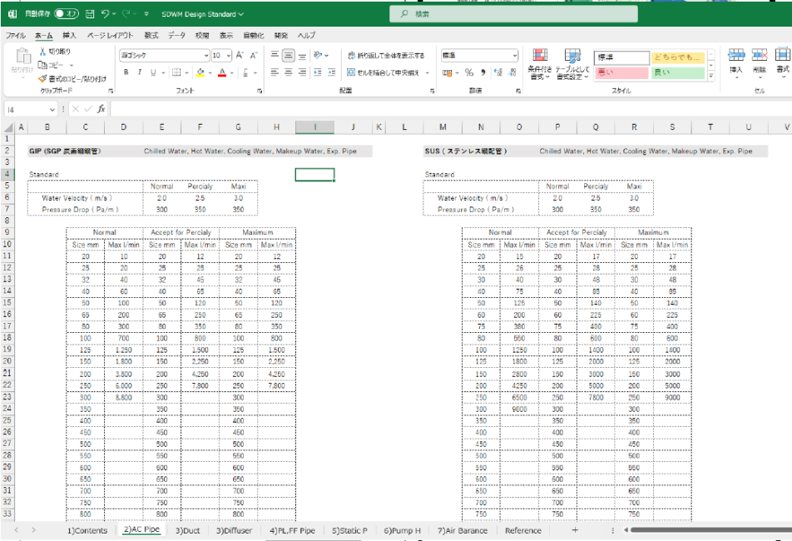Toggle Bold formatting
This screenshot has width=792, height=541.
[126, 72]
